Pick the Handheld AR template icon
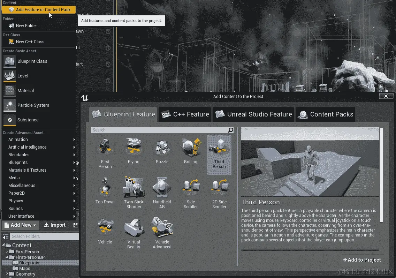 click(x=162, y=187)
